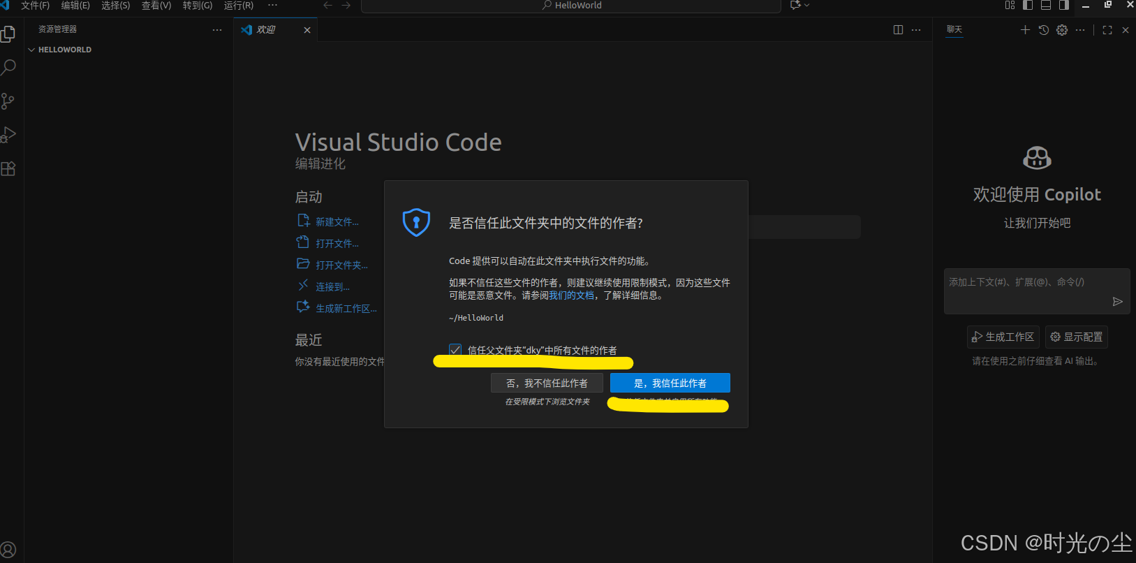
Task: Send the chat message arrow
Action: (x=1118, y=302)
